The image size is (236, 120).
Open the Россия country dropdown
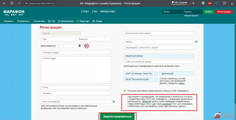61,33
